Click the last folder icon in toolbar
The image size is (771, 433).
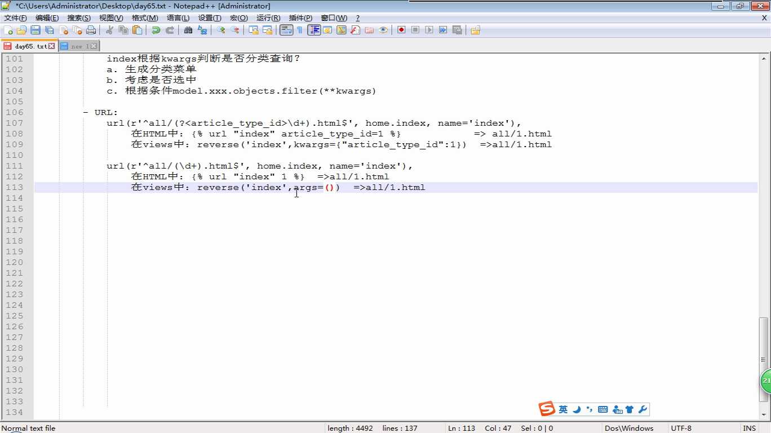click(476, 30)
